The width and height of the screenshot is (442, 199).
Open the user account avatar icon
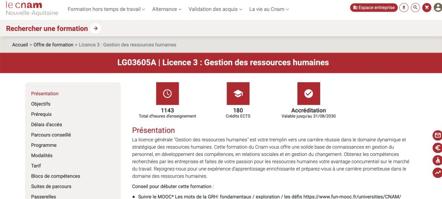pyautogui.click(x=438, y=8)
